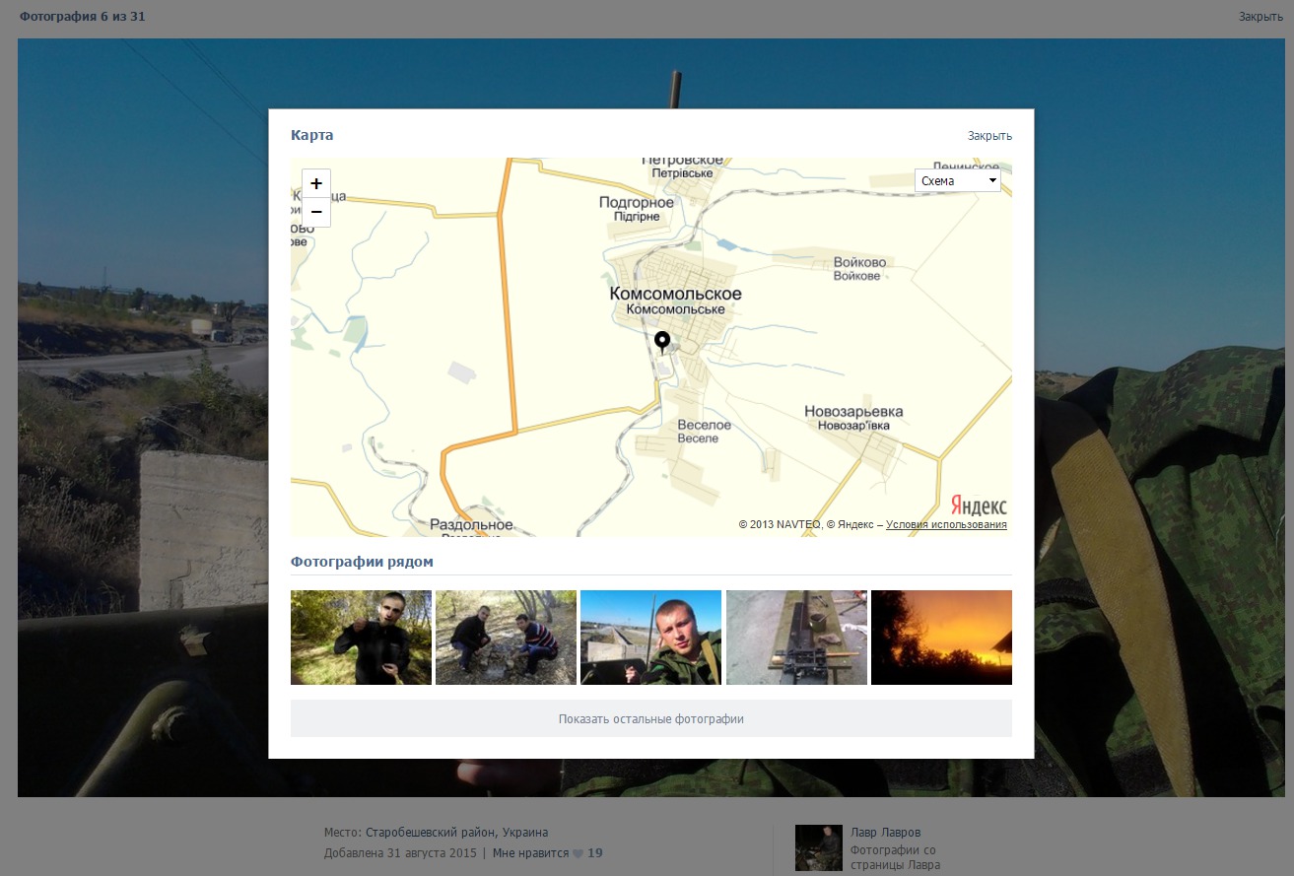Open the Схема map type dropdown

957,181
